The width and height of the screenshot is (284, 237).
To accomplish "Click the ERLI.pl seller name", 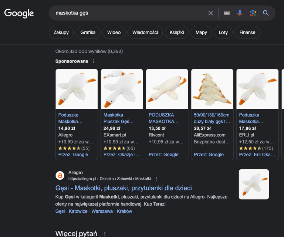I will tap(247, 135).
